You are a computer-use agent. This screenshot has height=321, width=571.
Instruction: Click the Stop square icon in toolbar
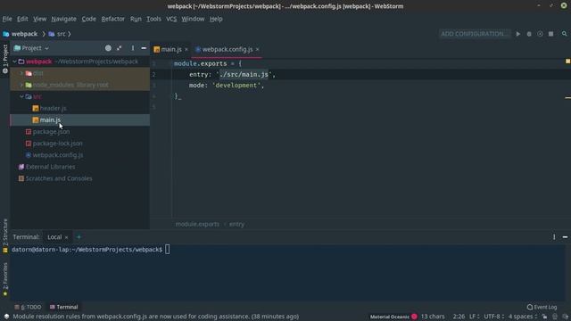click(551, 34)
